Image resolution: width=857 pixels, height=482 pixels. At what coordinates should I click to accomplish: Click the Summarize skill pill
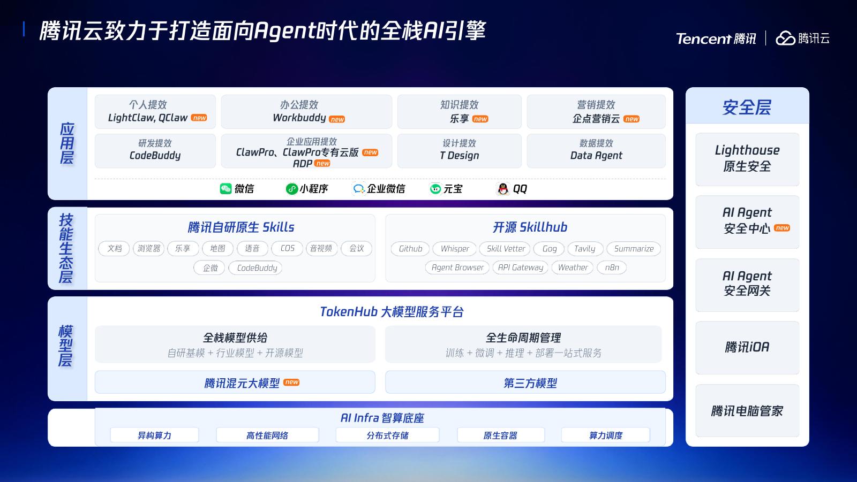click(x=634, y=248)
